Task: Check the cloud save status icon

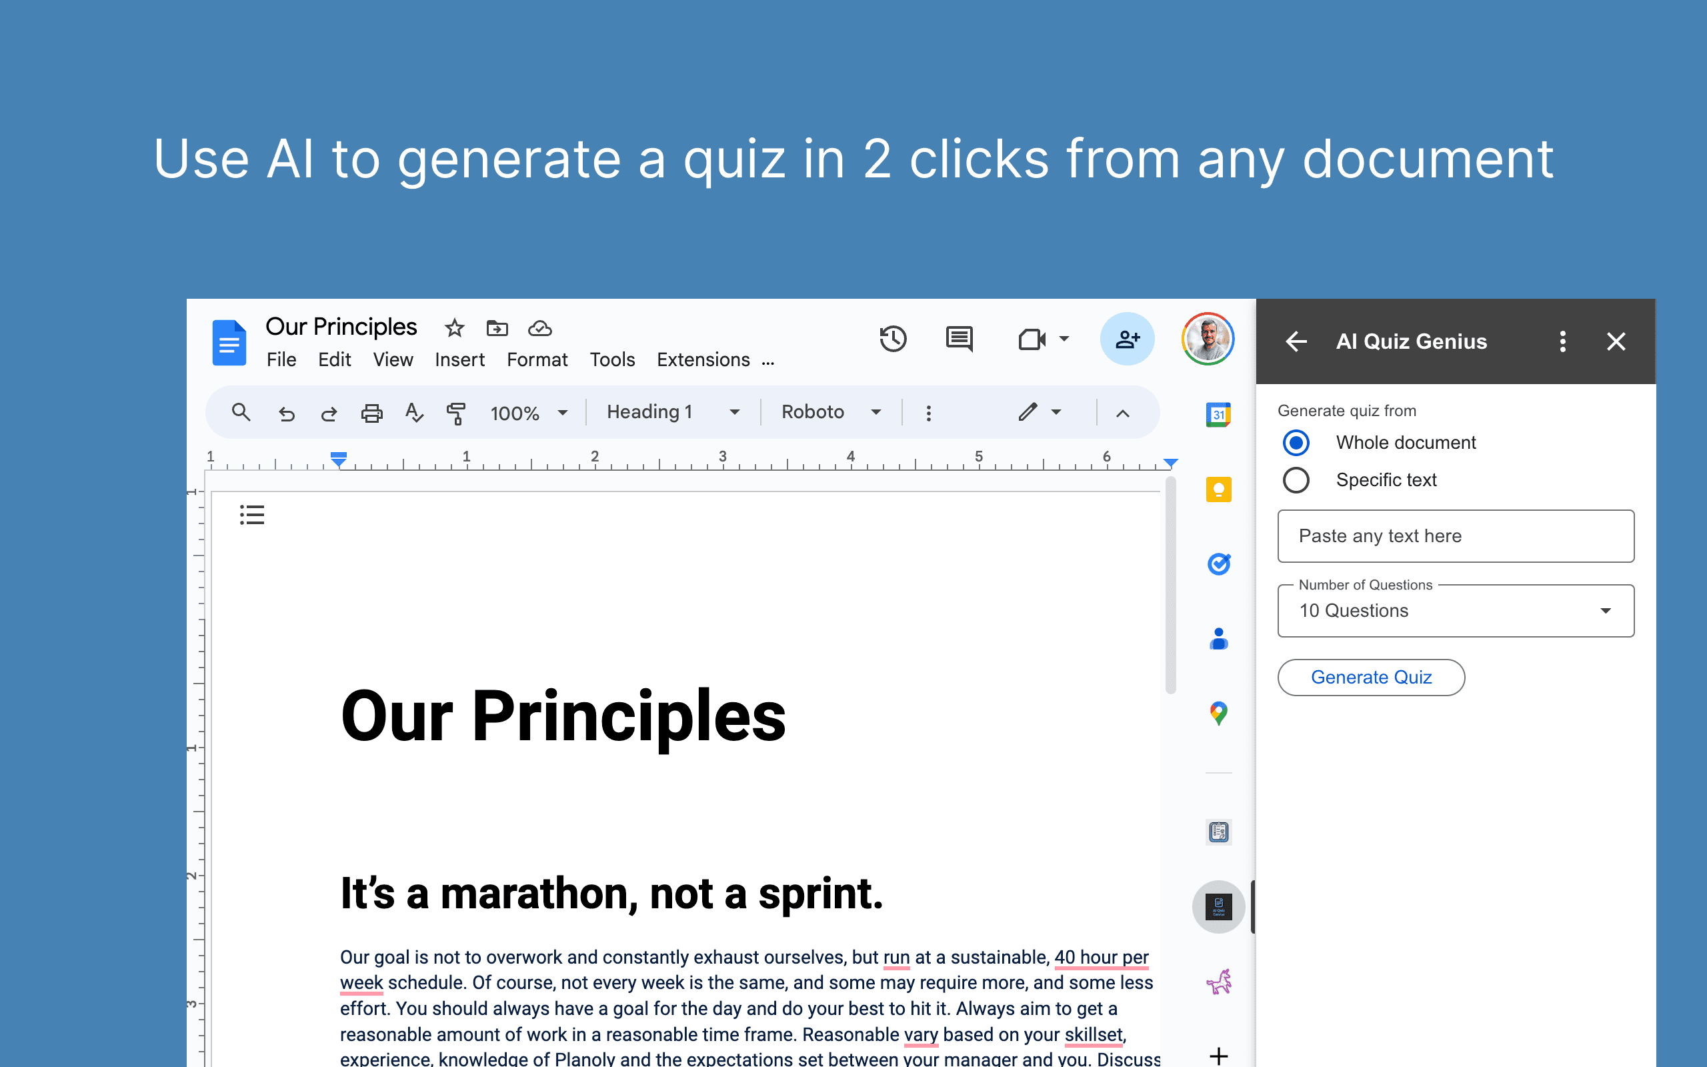Action: [540, 328]
